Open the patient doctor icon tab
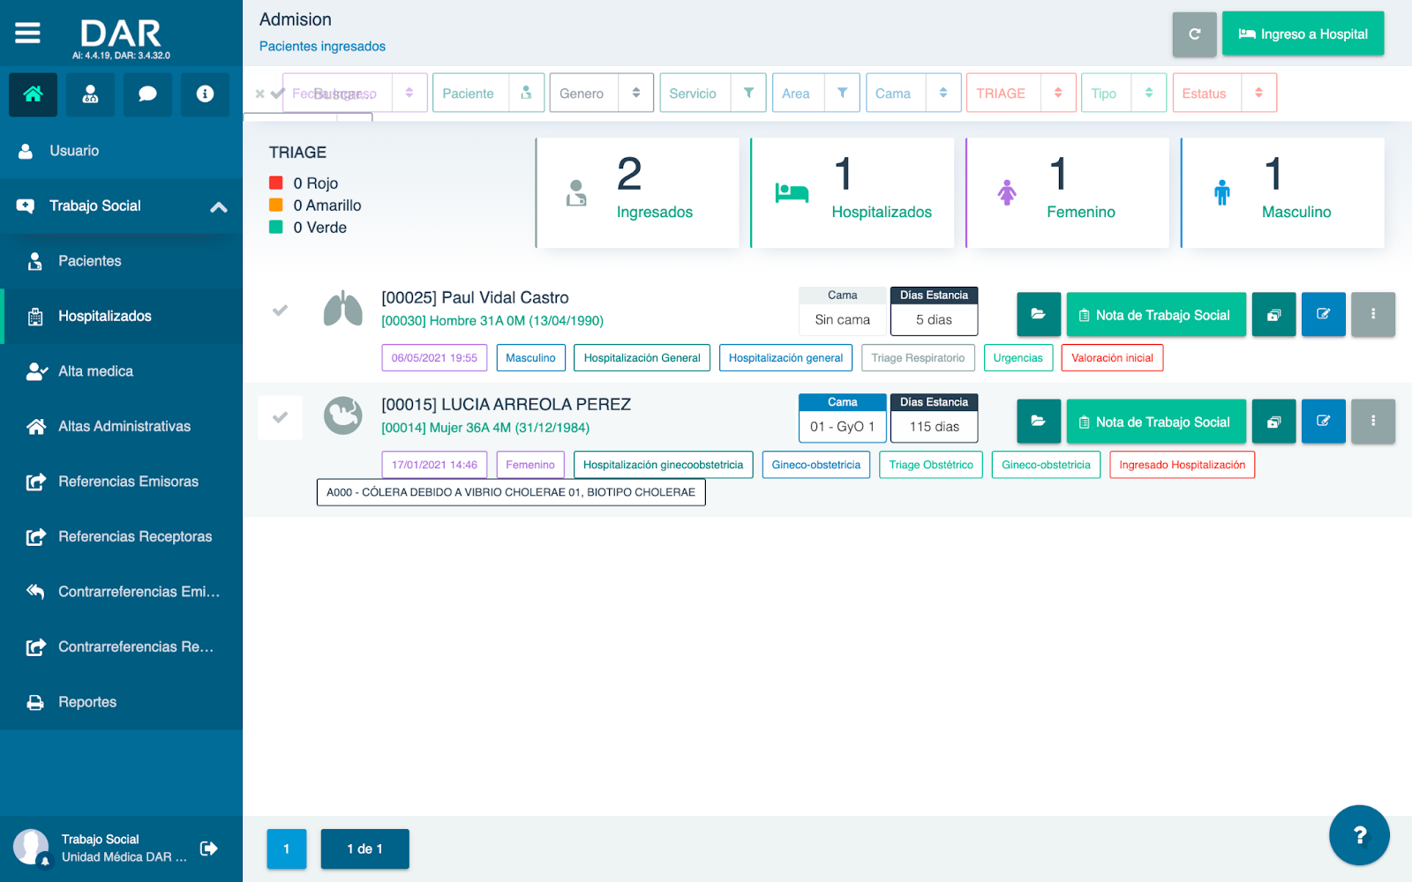1412x882 pixels. point(90,93)
